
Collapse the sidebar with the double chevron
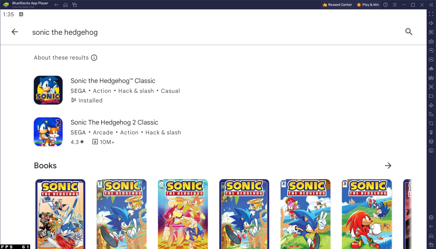[x=431, y=5]
